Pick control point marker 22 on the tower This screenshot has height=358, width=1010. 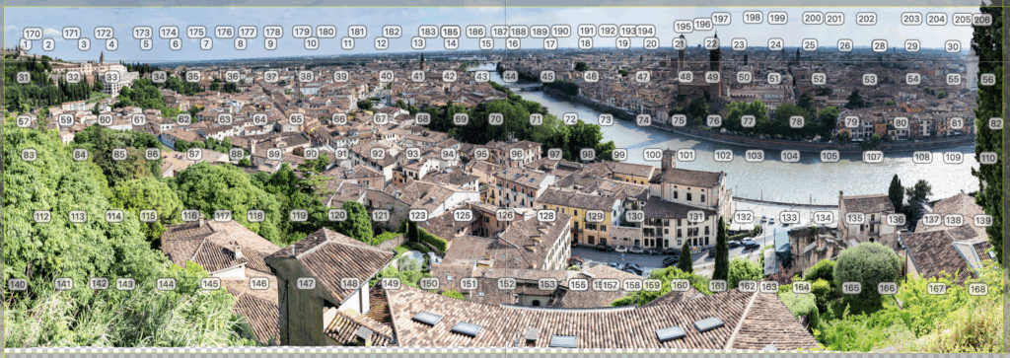[711, 43]
